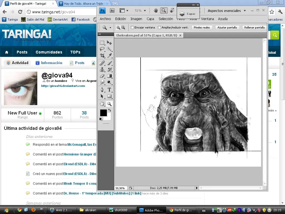The height and width of the screenshot is (214, 285).
Task: Select the History Brush tool
Action: click(x=109, y=69)
